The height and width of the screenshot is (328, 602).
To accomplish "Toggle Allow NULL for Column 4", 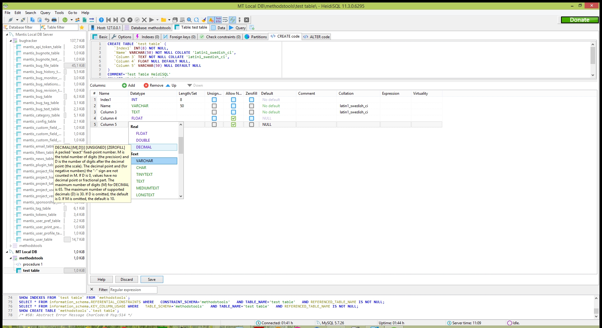I will coord(234,118).
